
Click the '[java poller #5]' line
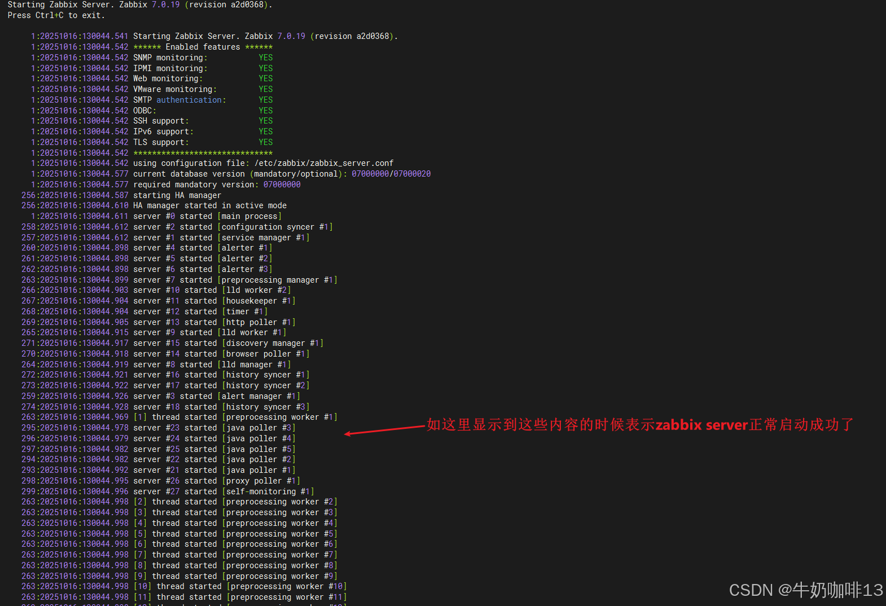click(x=159, y=449)
